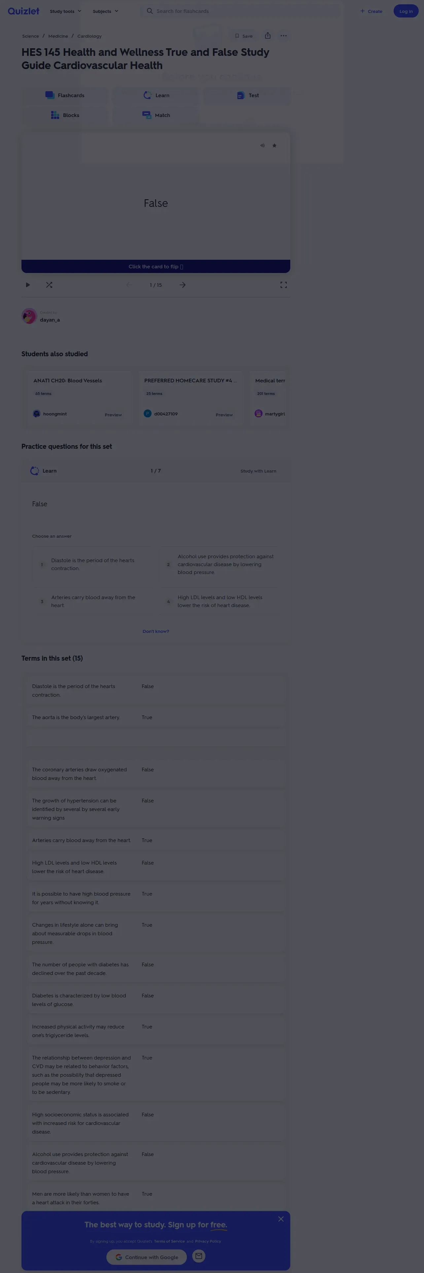The width and height of the screenshot is (424, 1273).
Task: Open the share icon
Action: [x=267, y=36]
